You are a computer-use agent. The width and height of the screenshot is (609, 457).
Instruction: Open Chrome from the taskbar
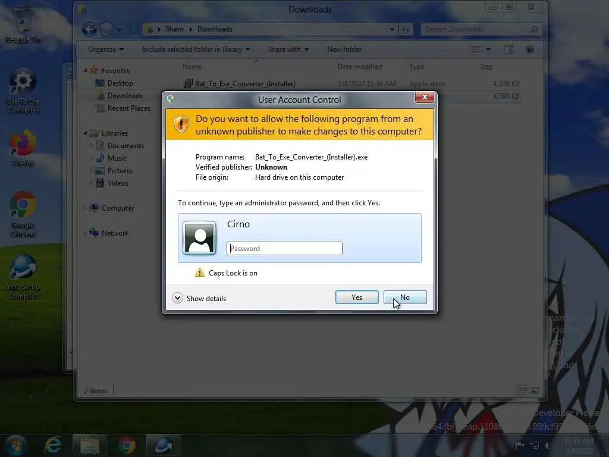pos(127,445)
